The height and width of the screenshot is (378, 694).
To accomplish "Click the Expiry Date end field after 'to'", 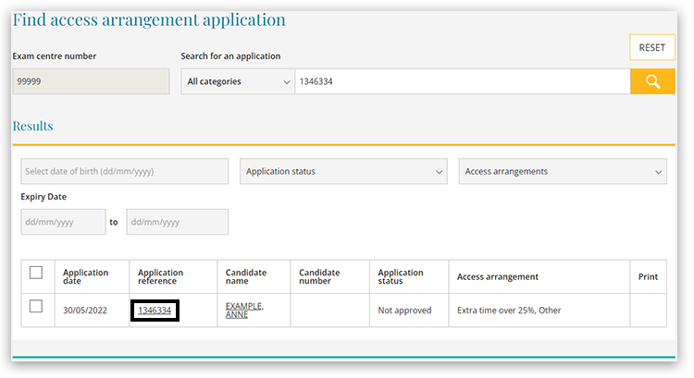I will (177, 222).
